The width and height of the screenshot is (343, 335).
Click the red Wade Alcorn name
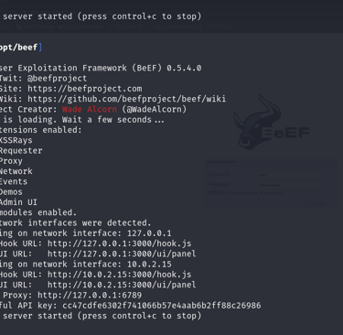click(90, 109)
